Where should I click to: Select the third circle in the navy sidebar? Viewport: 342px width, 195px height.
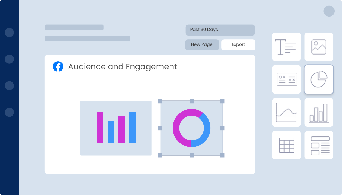coord(9,86)
